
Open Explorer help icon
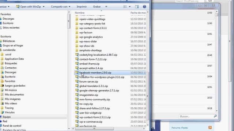tap(144, 7)
